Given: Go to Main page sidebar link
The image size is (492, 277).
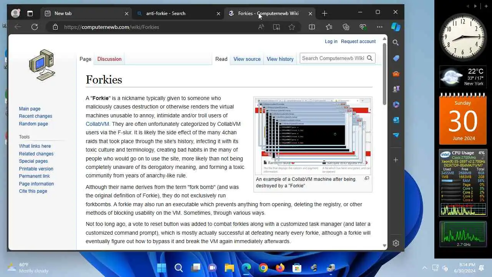Looking at the screenshot, I should click(x=30, y=109).
